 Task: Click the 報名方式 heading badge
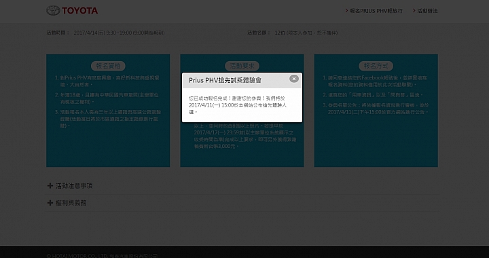pos(376,66)
